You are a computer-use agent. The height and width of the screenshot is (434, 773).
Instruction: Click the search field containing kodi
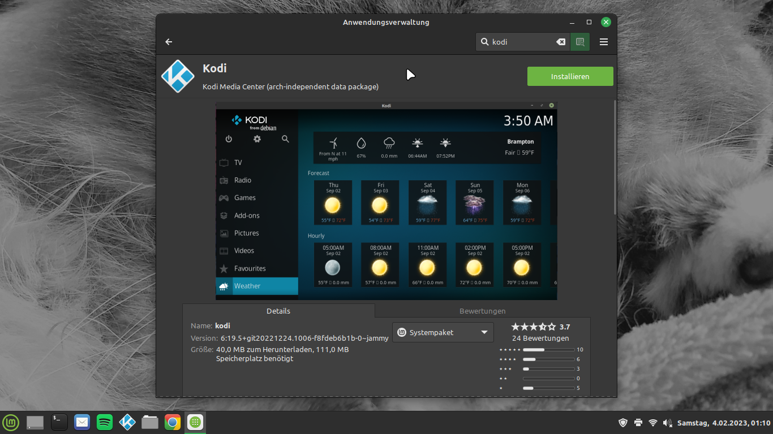tap(522, 42)
